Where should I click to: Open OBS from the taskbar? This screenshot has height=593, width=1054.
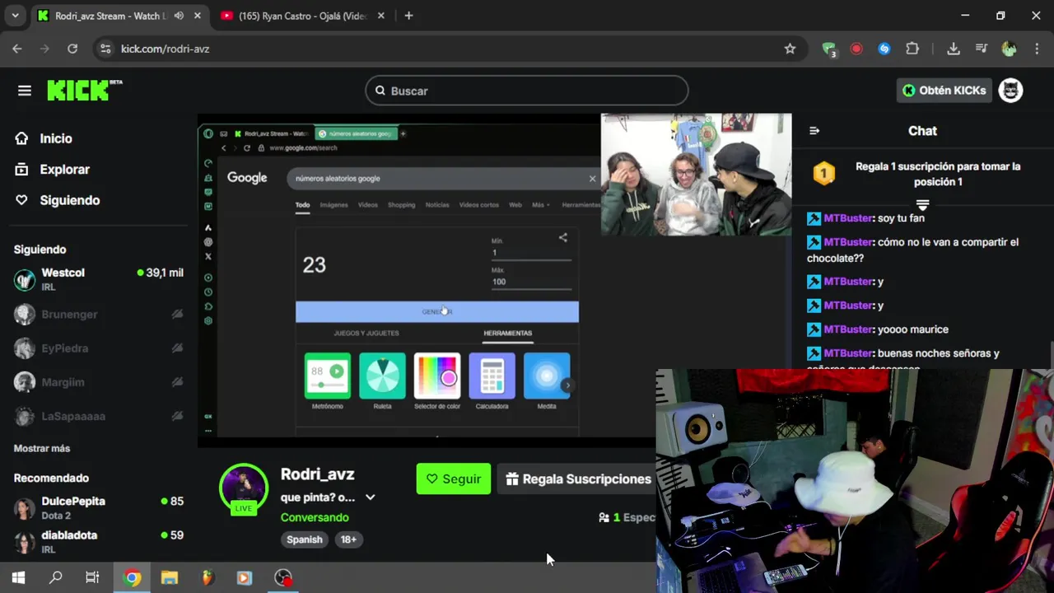[x=283, y=577]
